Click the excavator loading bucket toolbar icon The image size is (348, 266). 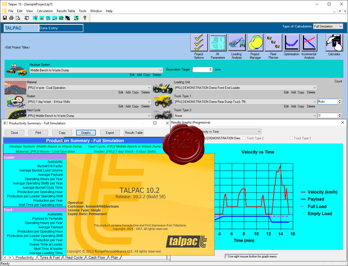tap(76, 18)
